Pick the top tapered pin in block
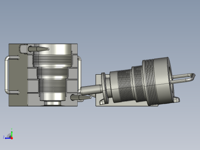The image size is (200, 150). pyautogui.click(x=38, y=49)
